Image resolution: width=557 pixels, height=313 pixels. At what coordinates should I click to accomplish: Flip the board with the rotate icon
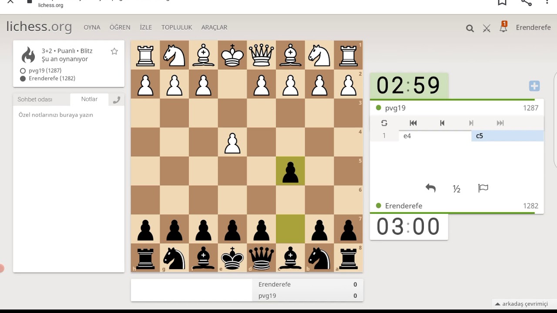point(384,123)
